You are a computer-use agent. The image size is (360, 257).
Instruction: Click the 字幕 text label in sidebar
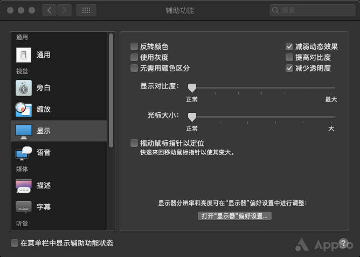pyautogui.click(x=44, y=207)
